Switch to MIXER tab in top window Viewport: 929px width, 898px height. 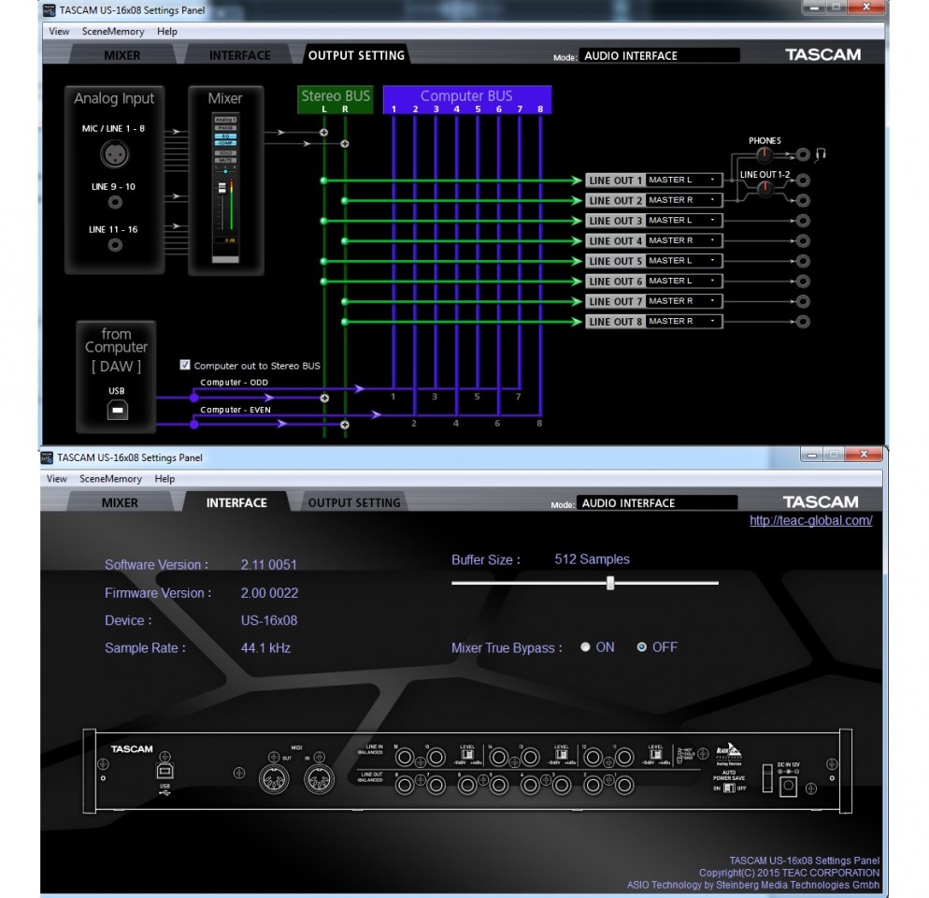(122, 55)
